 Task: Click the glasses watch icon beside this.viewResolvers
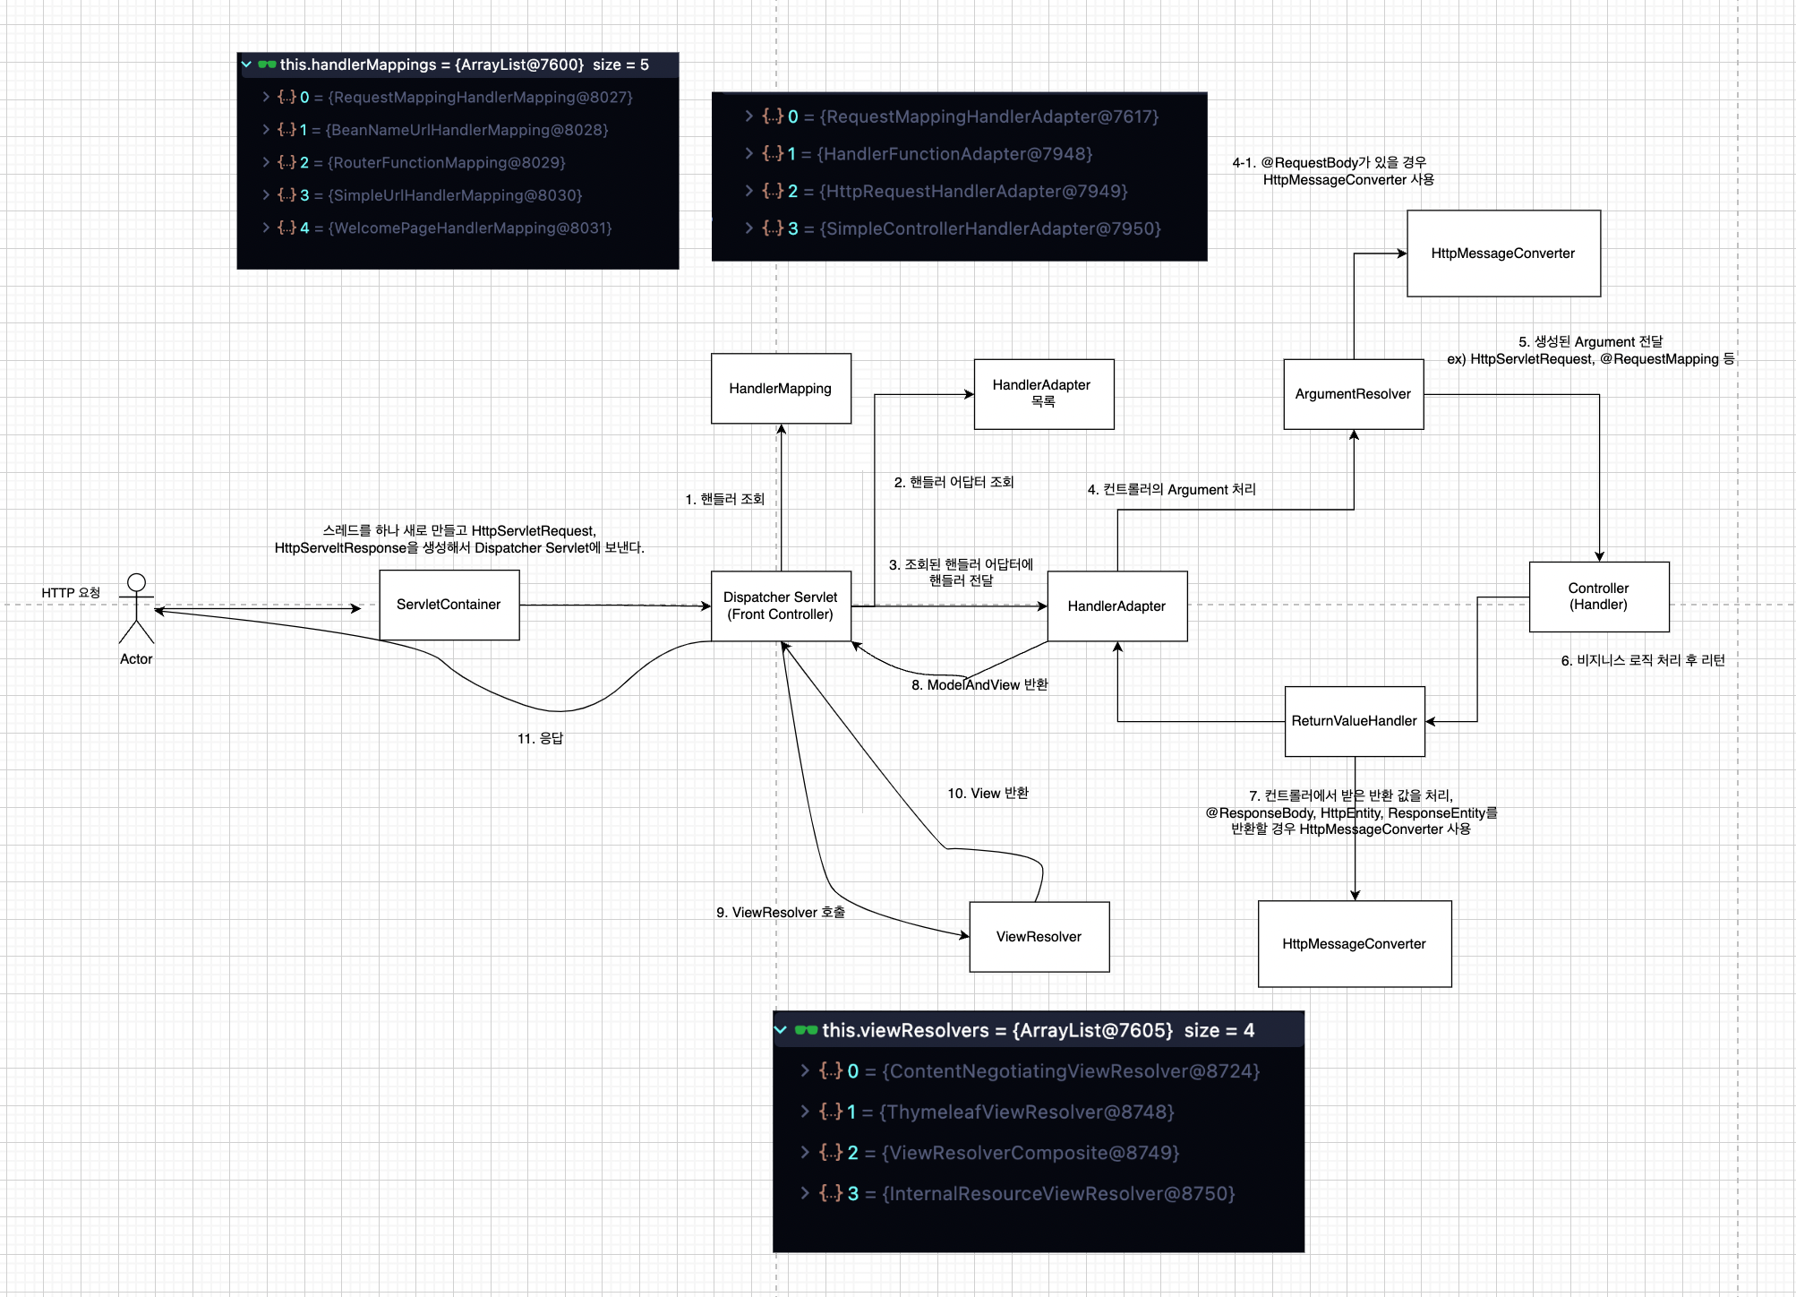pyautogui.click(x=806, y=1030)
